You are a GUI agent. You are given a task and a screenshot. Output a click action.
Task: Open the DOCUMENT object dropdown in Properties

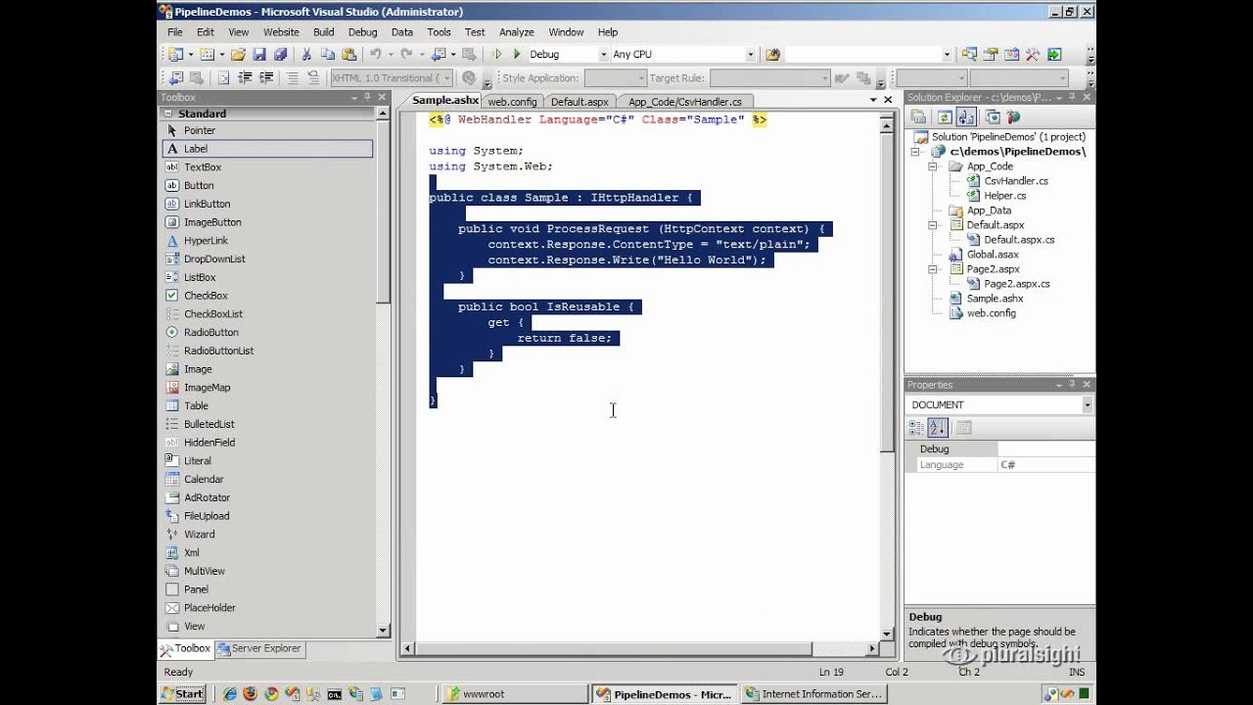point(1087,405)
